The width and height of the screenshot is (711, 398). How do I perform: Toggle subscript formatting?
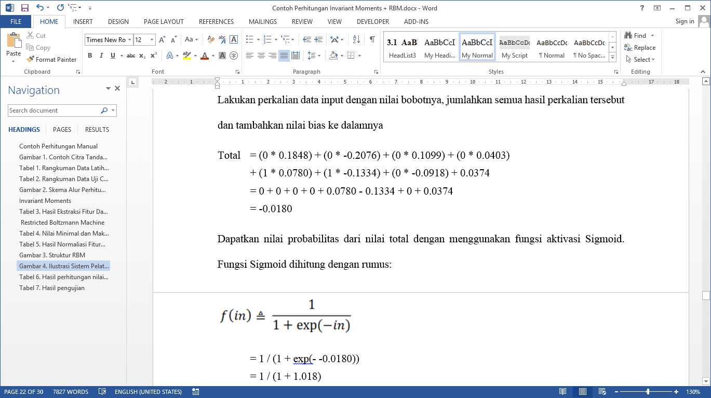142,56
